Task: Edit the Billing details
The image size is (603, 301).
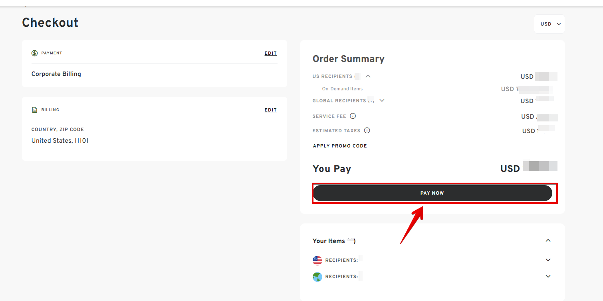Action: pyautogui.click(x=270, y=110)
